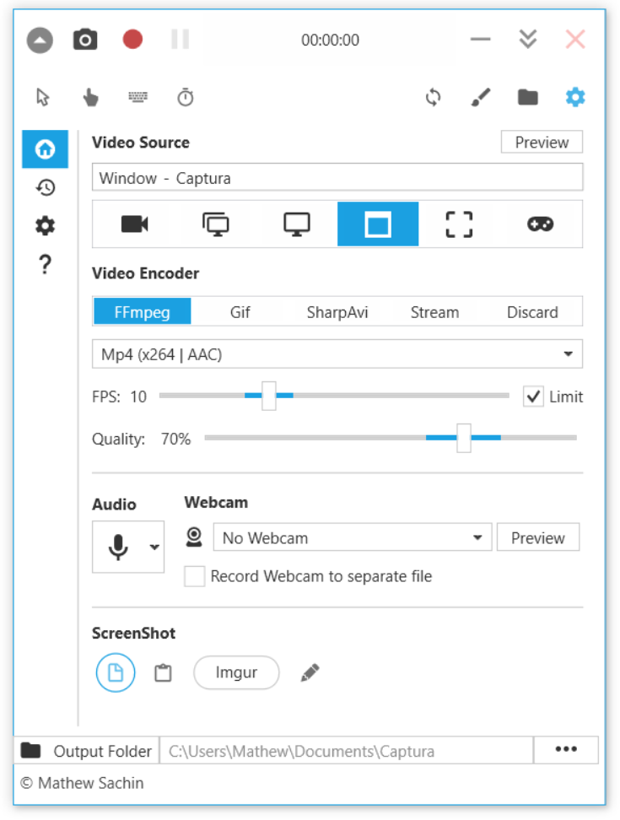Open the recent history sidebar icon
This screenshot has width=620, height=820.
46,188
